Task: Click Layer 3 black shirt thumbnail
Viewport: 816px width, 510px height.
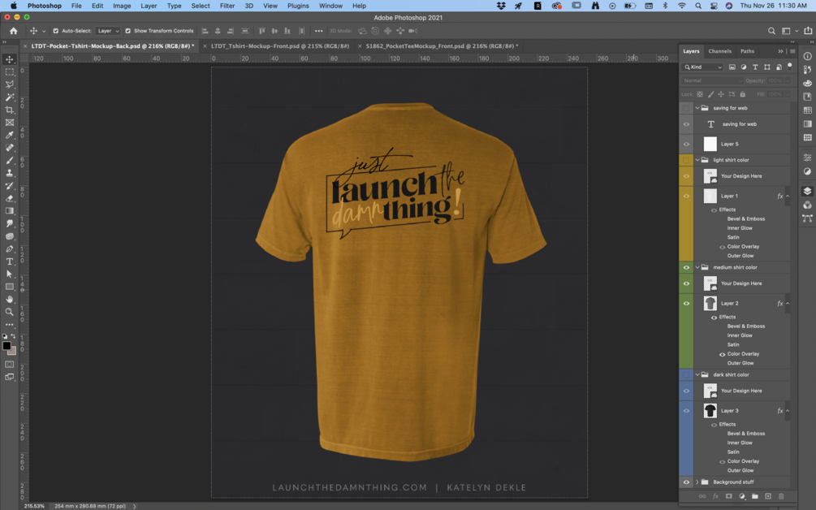Action: [x=710, y=411]
